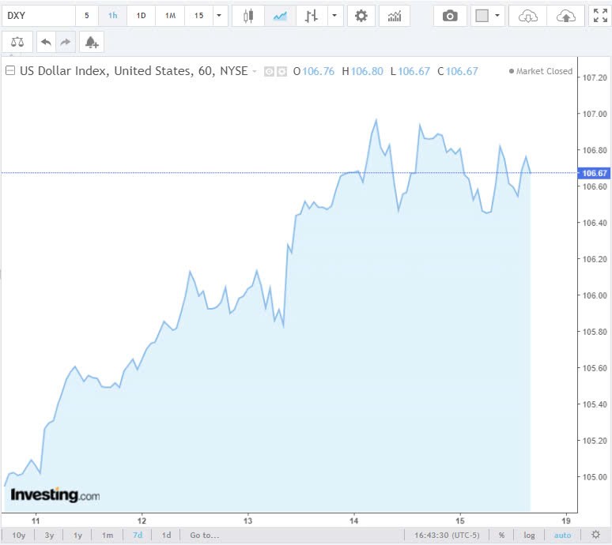Redo last chart action
This screenshot has width=612, height=545.
pos(65,42)
